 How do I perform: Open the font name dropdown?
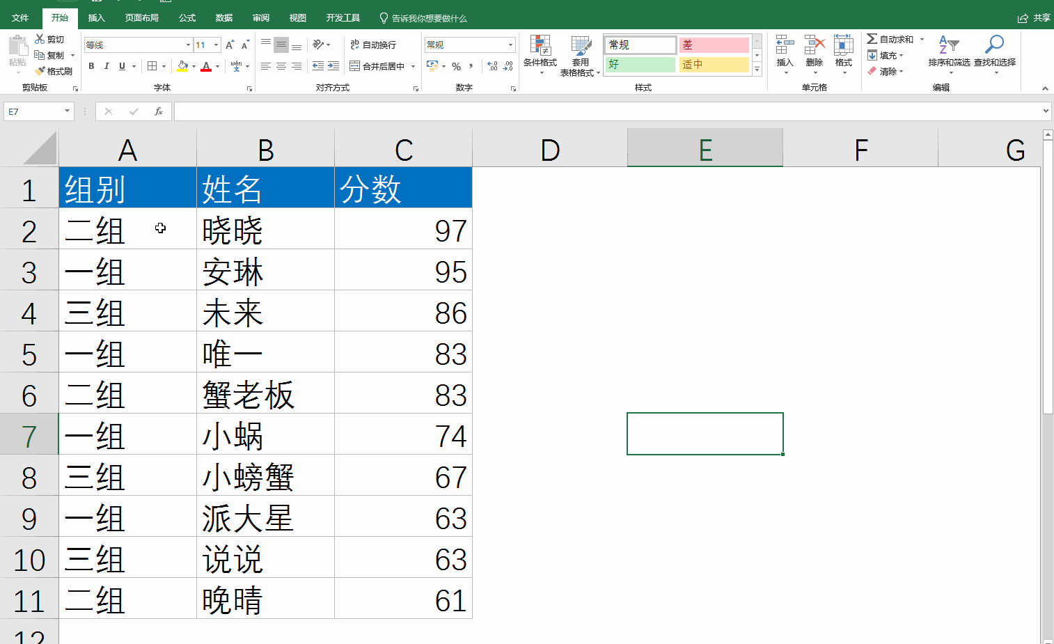[x=188, y=45]
